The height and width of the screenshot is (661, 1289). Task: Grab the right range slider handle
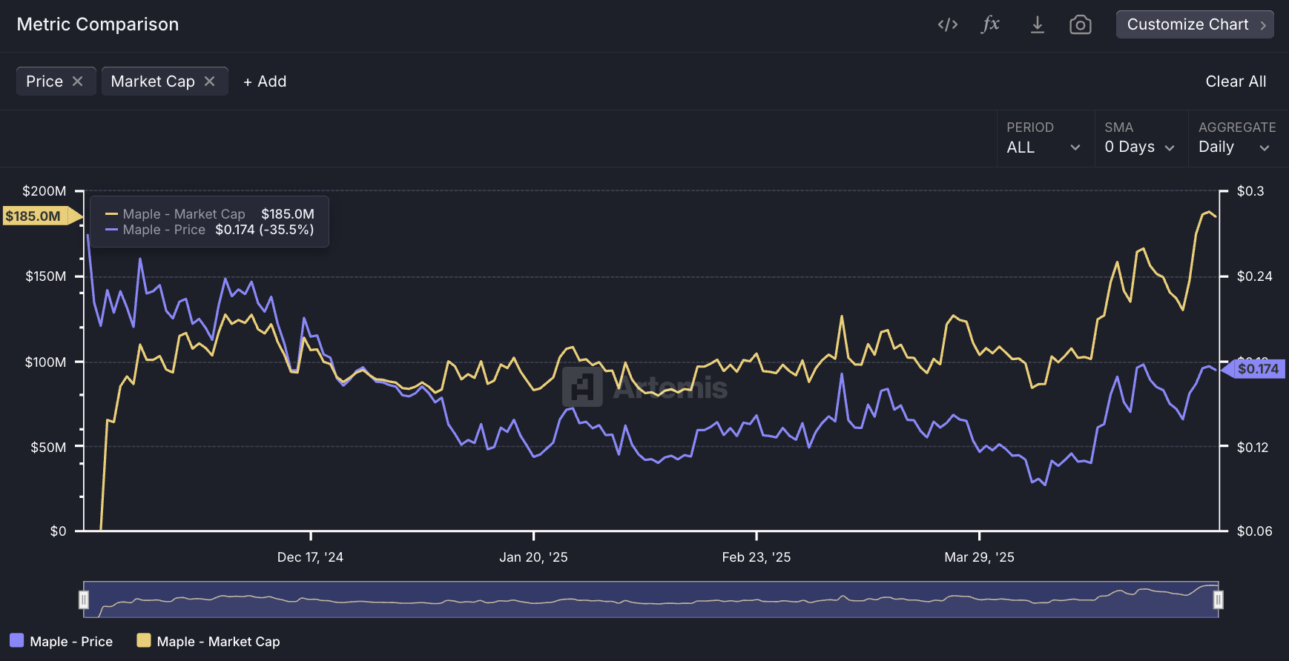tap(1218, 599)
